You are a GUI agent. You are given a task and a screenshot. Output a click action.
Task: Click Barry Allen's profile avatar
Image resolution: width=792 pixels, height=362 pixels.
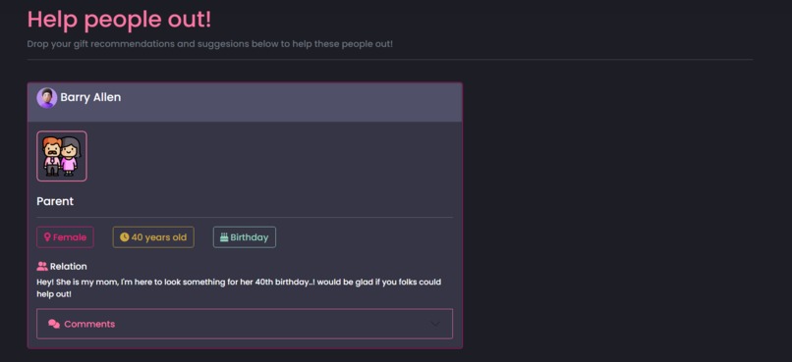(x=46, y=98)
